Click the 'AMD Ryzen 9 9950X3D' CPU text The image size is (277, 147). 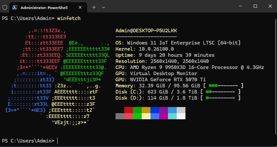coord(158,67)
